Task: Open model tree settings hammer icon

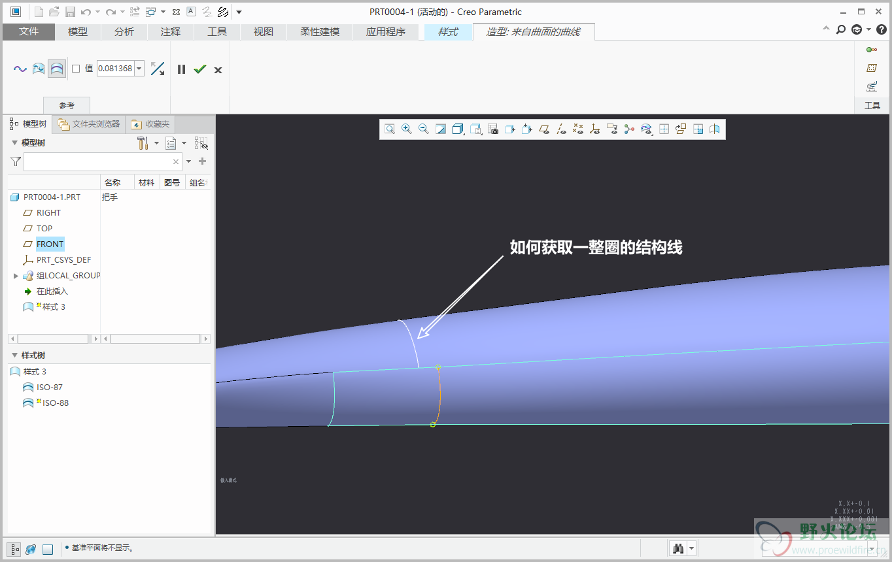Action: [142, 143]
